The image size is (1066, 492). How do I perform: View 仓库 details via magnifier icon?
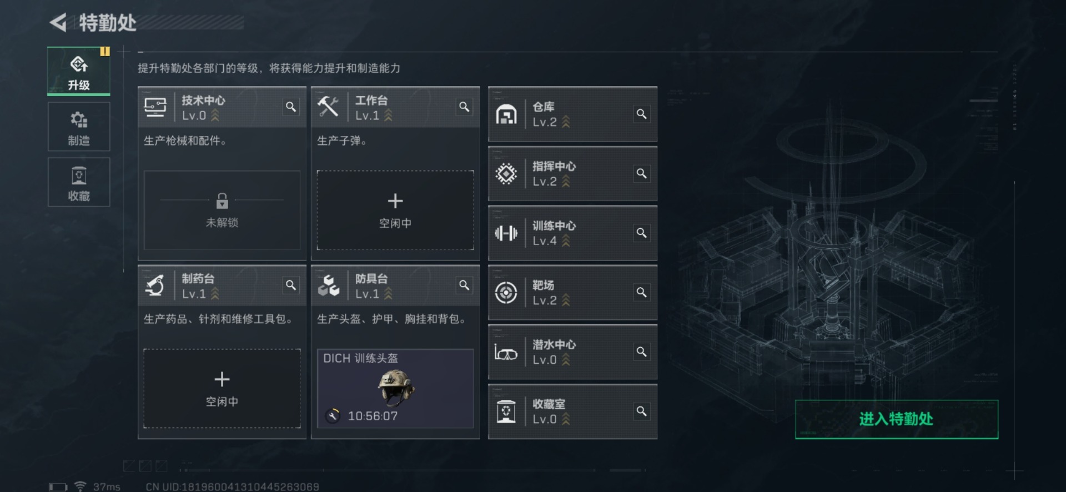point(641,114)
